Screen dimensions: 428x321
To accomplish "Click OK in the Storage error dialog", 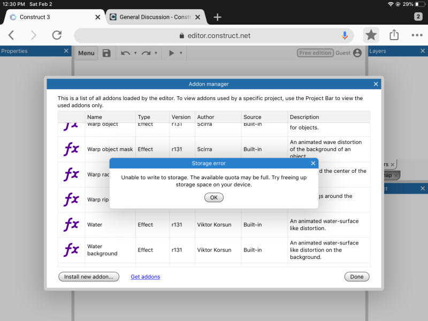I will (213, 197).
